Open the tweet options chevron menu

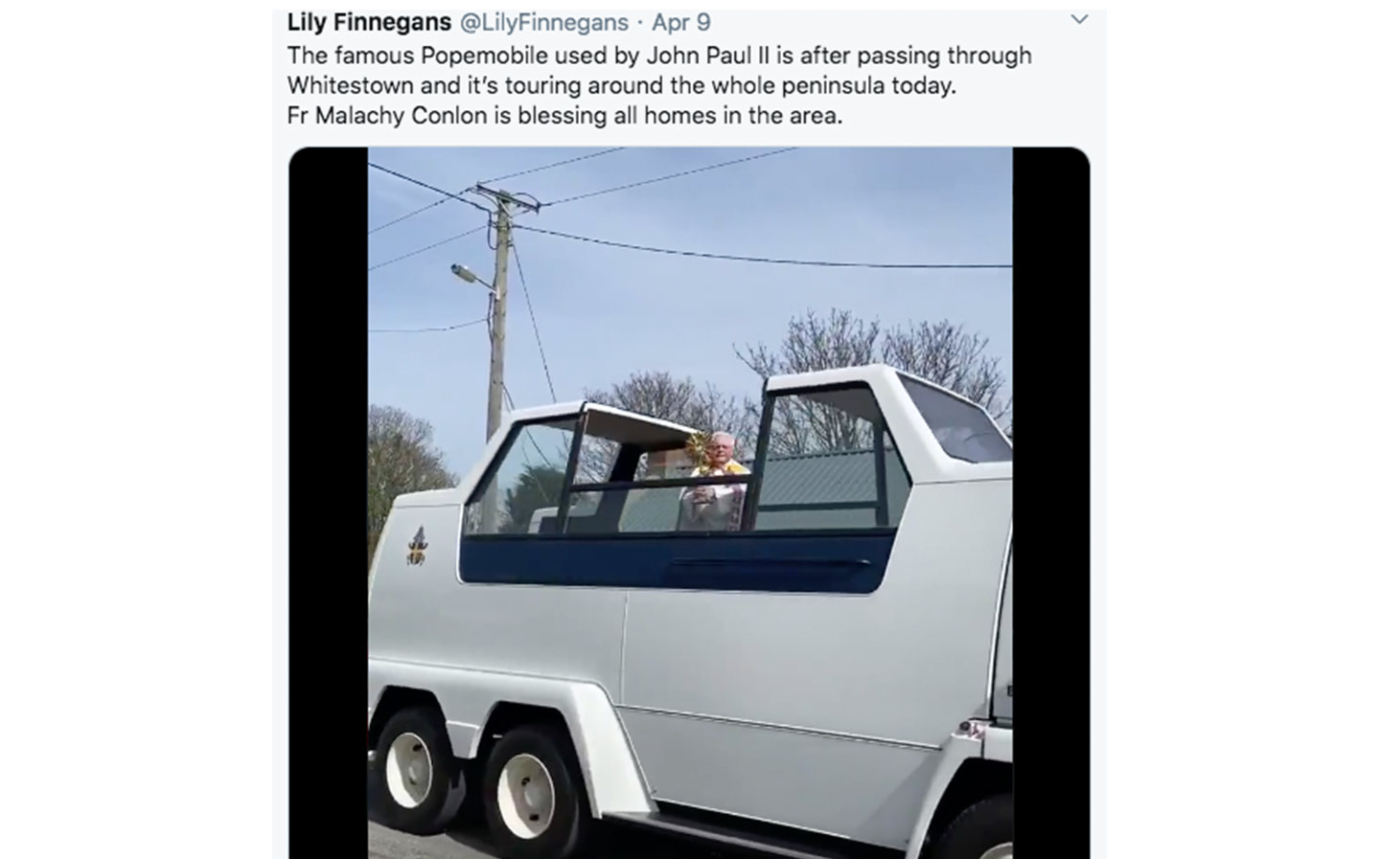tap(1079, 19)
